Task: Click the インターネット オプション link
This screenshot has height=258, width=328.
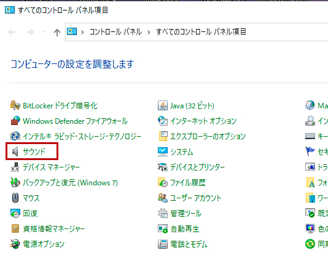Action: 203,121
